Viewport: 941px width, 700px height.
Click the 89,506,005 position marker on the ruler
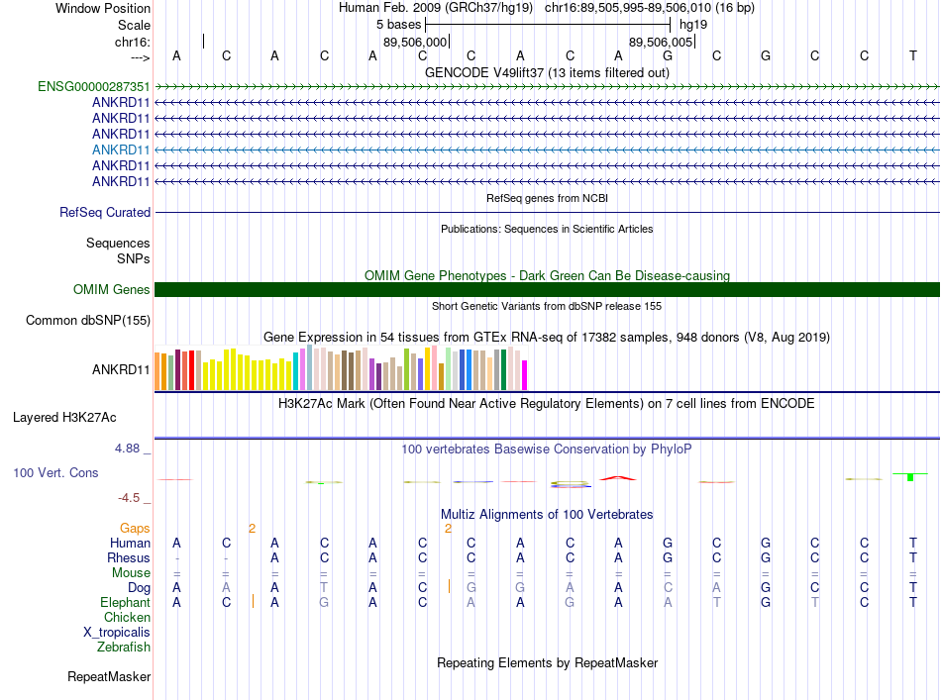point(662,42)
